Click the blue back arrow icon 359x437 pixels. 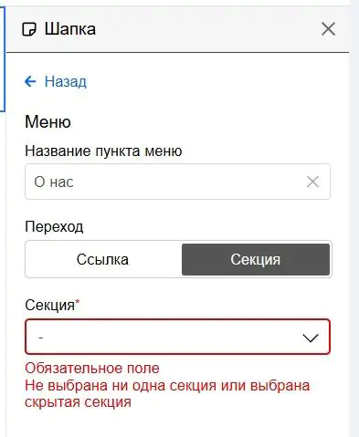(x=30, y=81)
